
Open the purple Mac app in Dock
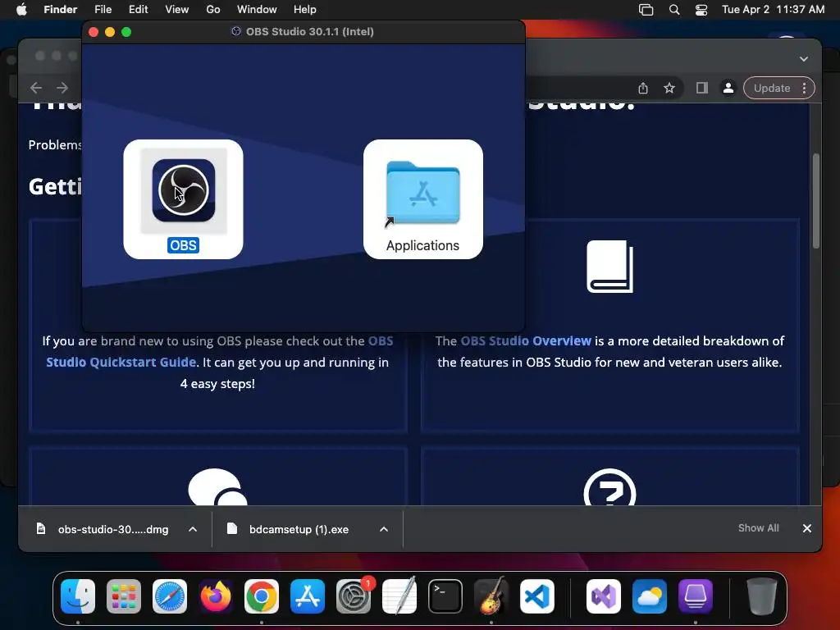(696, 596)
